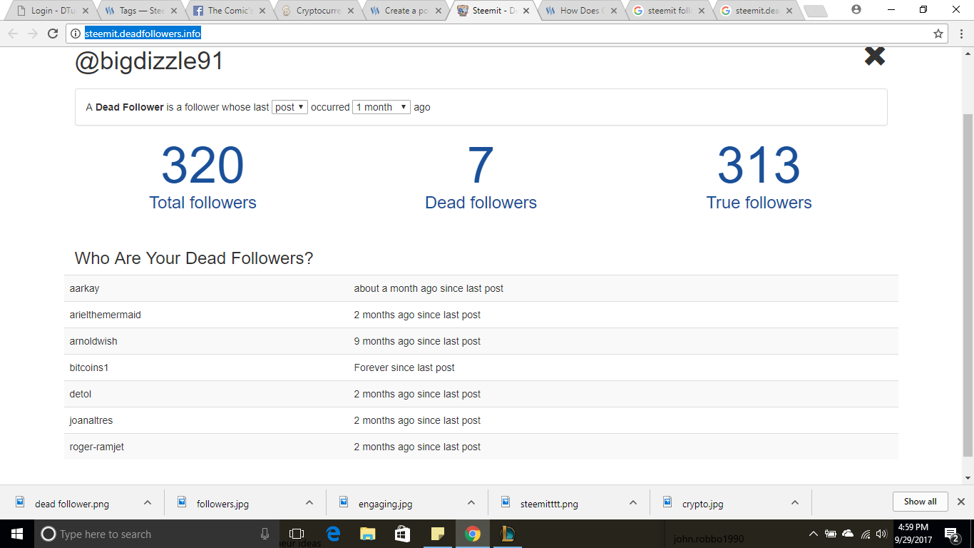Expand options for steemitttt.png download

click(633, 502)
